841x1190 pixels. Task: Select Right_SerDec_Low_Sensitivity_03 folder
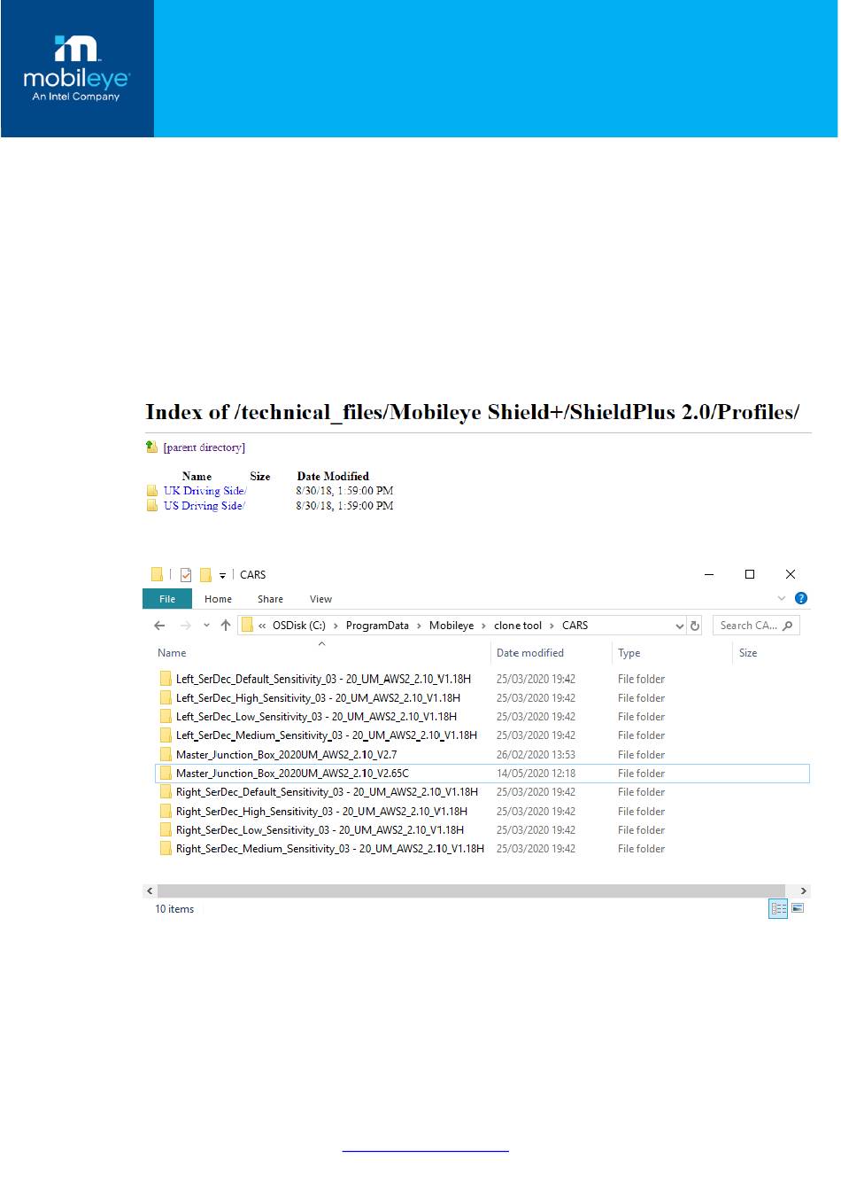(x=320, y=830)
